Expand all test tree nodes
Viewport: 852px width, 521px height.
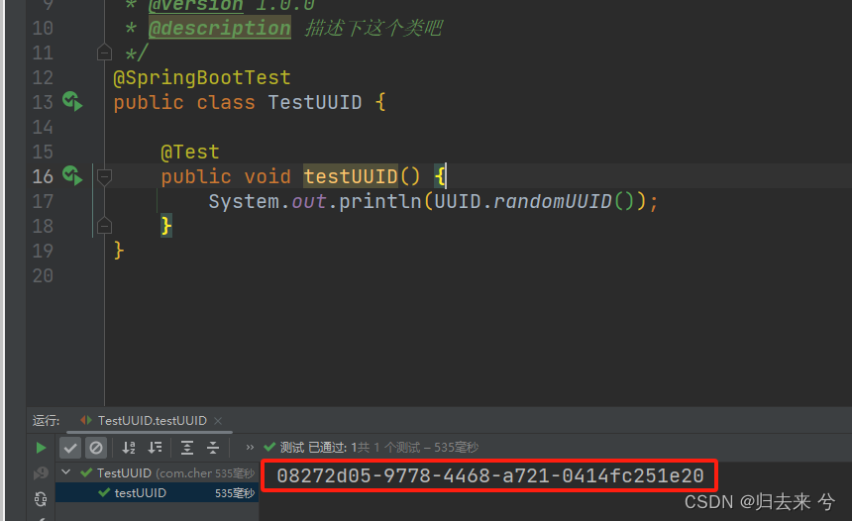tap(187, 448)
